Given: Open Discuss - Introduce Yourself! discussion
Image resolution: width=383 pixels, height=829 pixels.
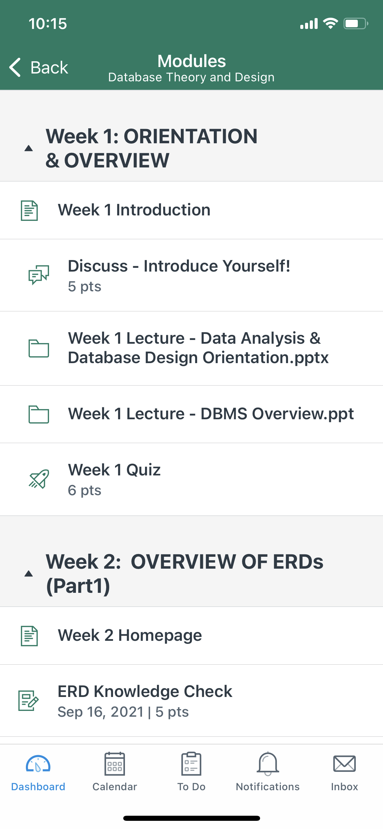Looking at the screenshot, I should click(179, 266).
